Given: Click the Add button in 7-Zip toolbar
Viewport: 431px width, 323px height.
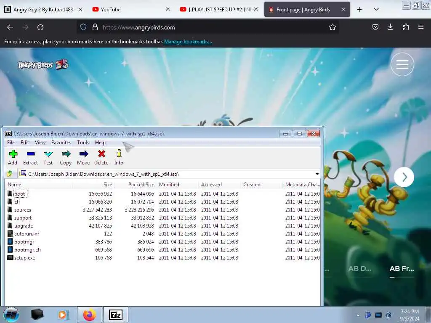Looking at the screenshot, I should pos(13,157).
